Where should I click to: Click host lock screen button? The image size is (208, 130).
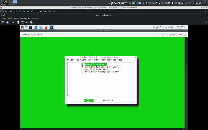(x=196, y=3)
